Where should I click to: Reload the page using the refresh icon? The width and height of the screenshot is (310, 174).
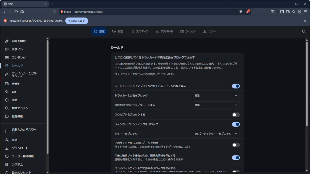(x=16, y=11)
